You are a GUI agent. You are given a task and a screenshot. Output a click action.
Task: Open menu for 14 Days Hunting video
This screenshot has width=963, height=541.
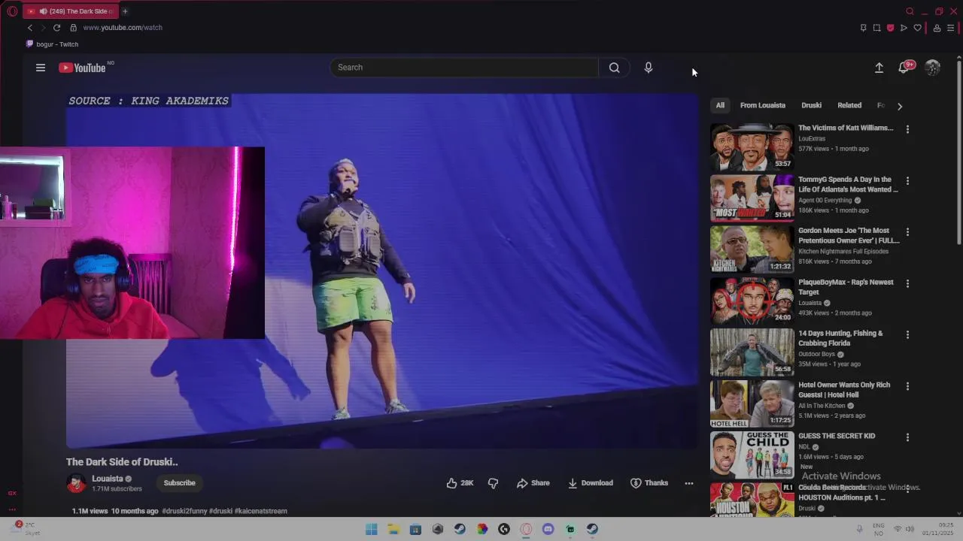907,335
